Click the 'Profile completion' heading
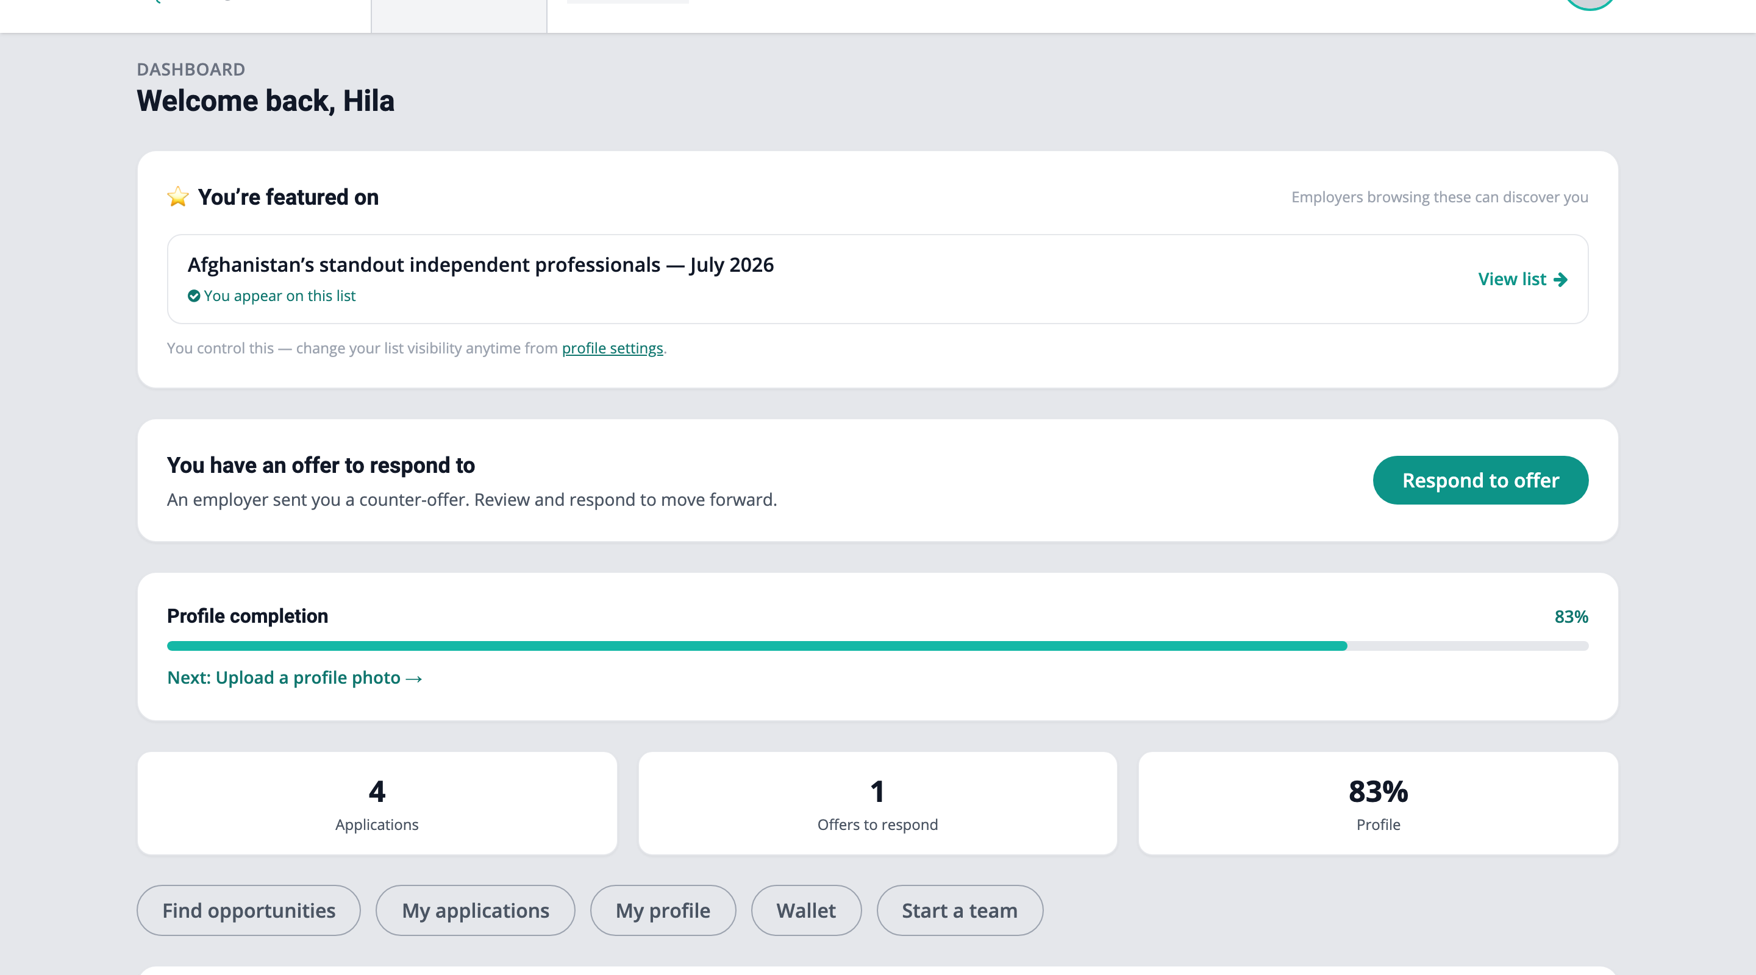Screen dimensions: 1756x975 248,616
